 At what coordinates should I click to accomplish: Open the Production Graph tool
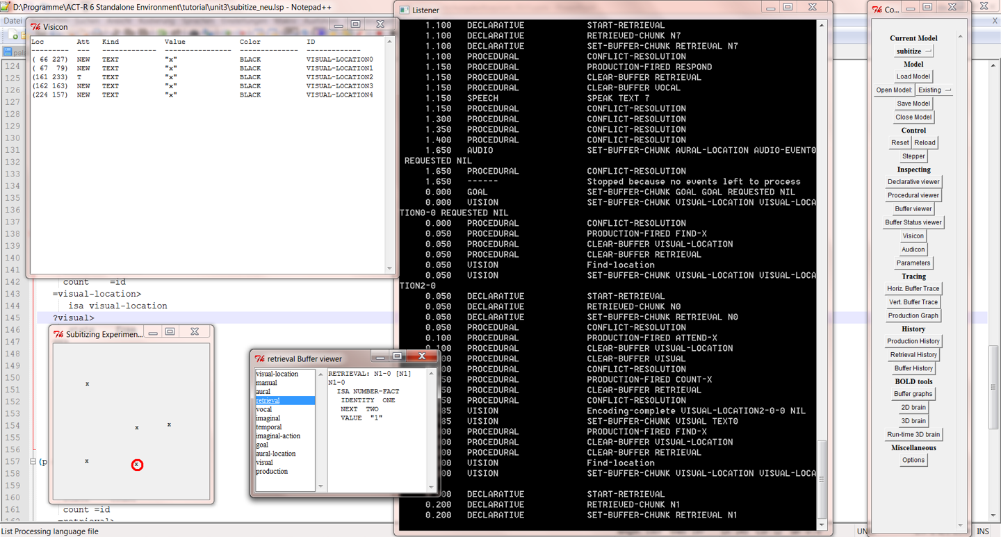tap(913, 315)
